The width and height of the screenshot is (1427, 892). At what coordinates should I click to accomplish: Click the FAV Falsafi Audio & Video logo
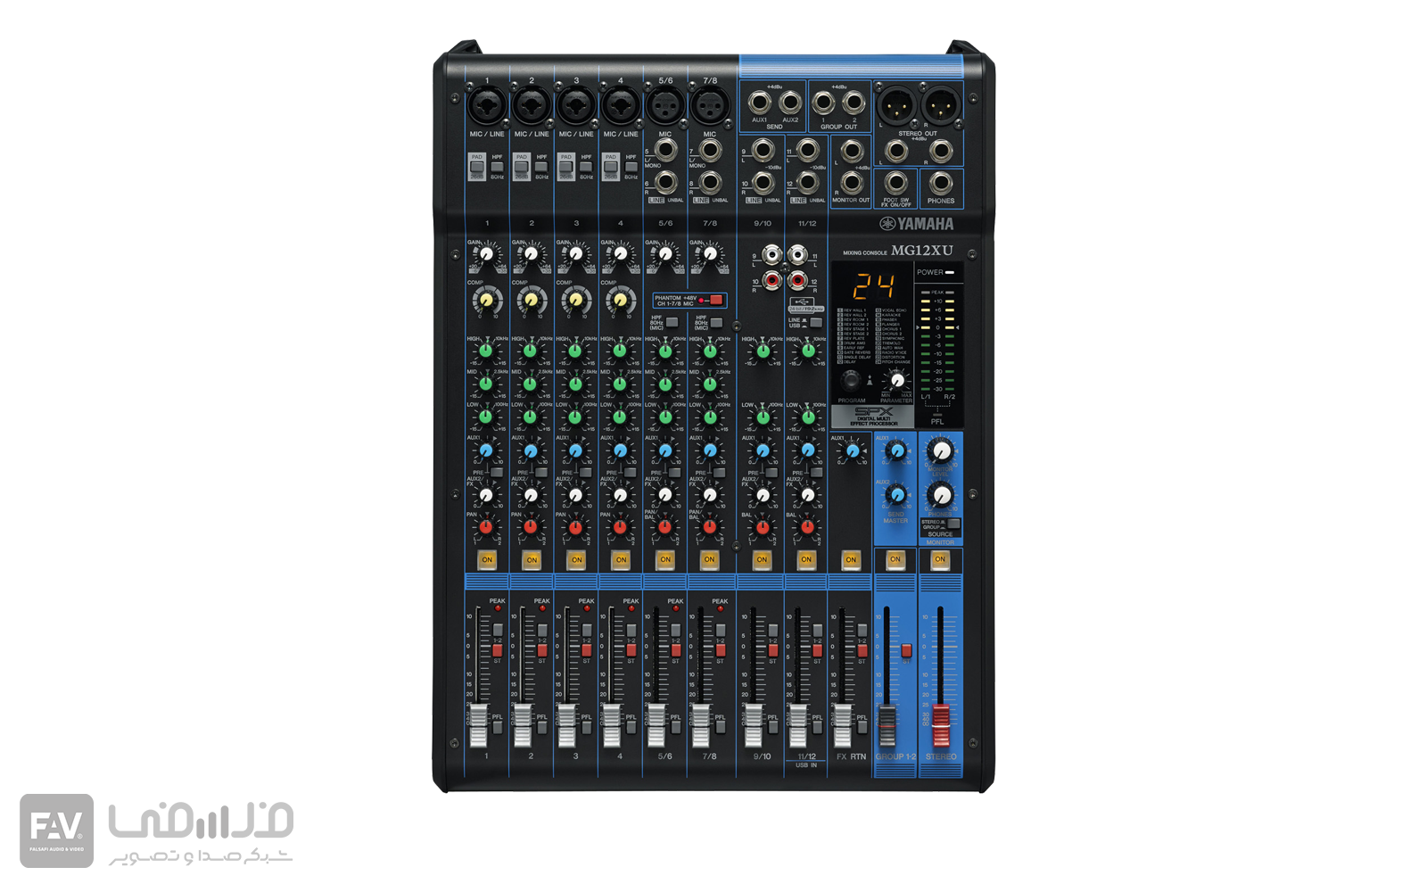(57, 830)
